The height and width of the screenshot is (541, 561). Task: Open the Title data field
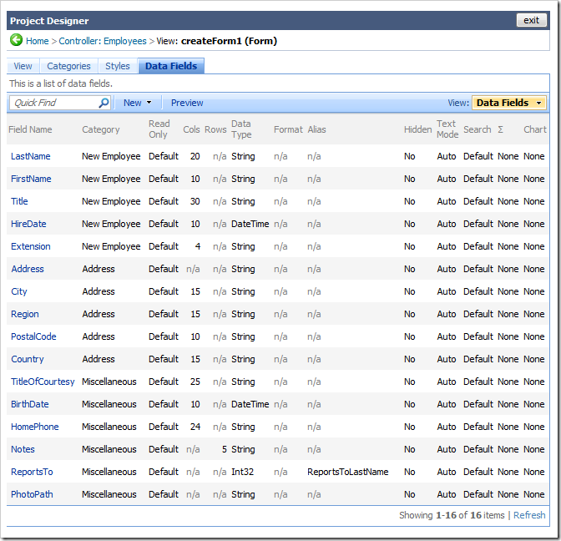[x=19, y=201]
